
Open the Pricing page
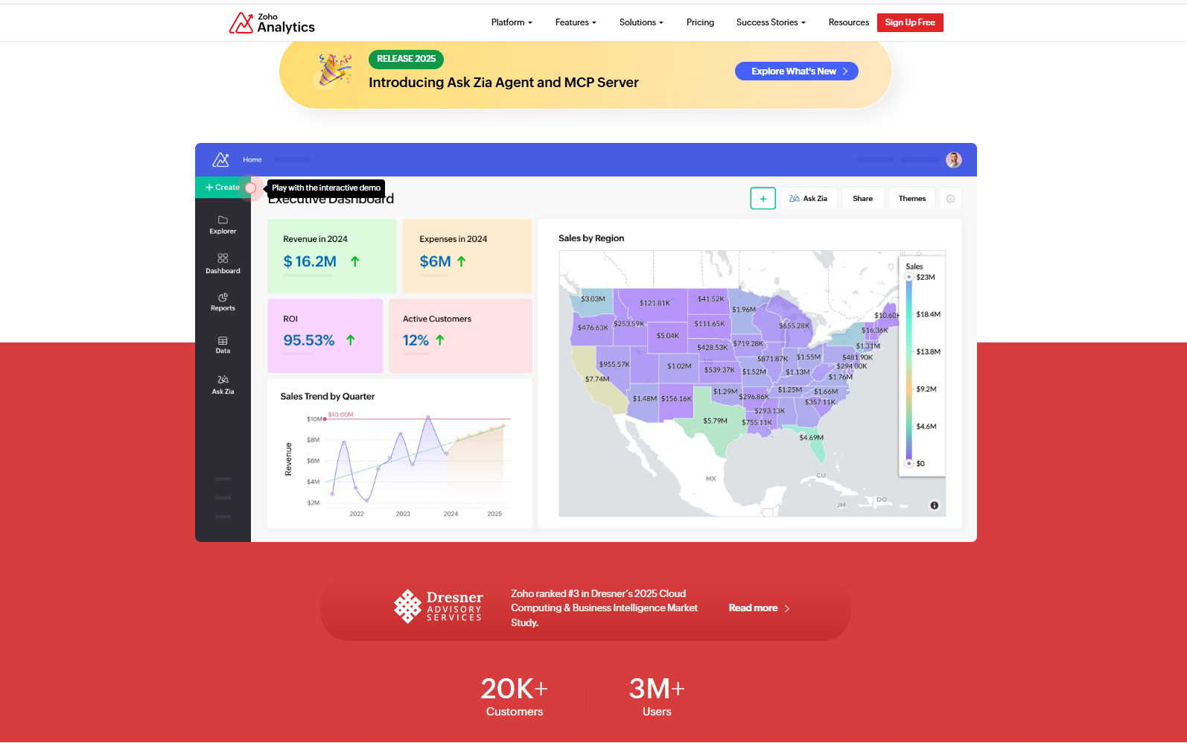click(x=700, y=22)
